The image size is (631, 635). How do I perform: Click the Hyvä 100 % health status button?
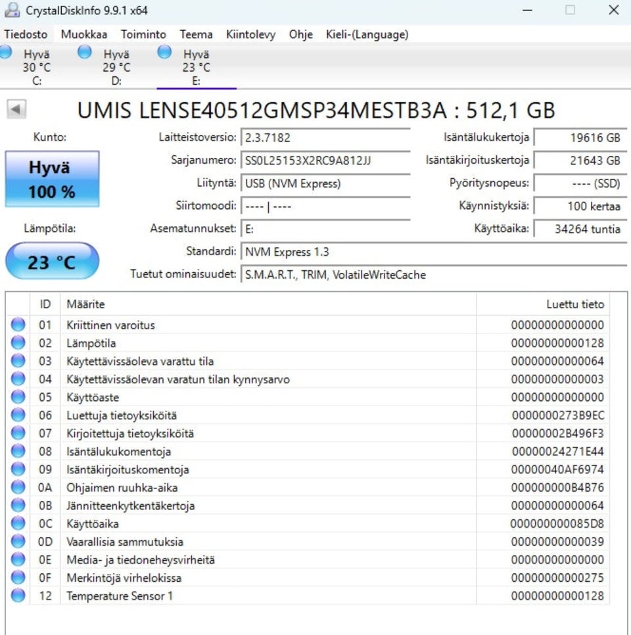coord(52,179)
